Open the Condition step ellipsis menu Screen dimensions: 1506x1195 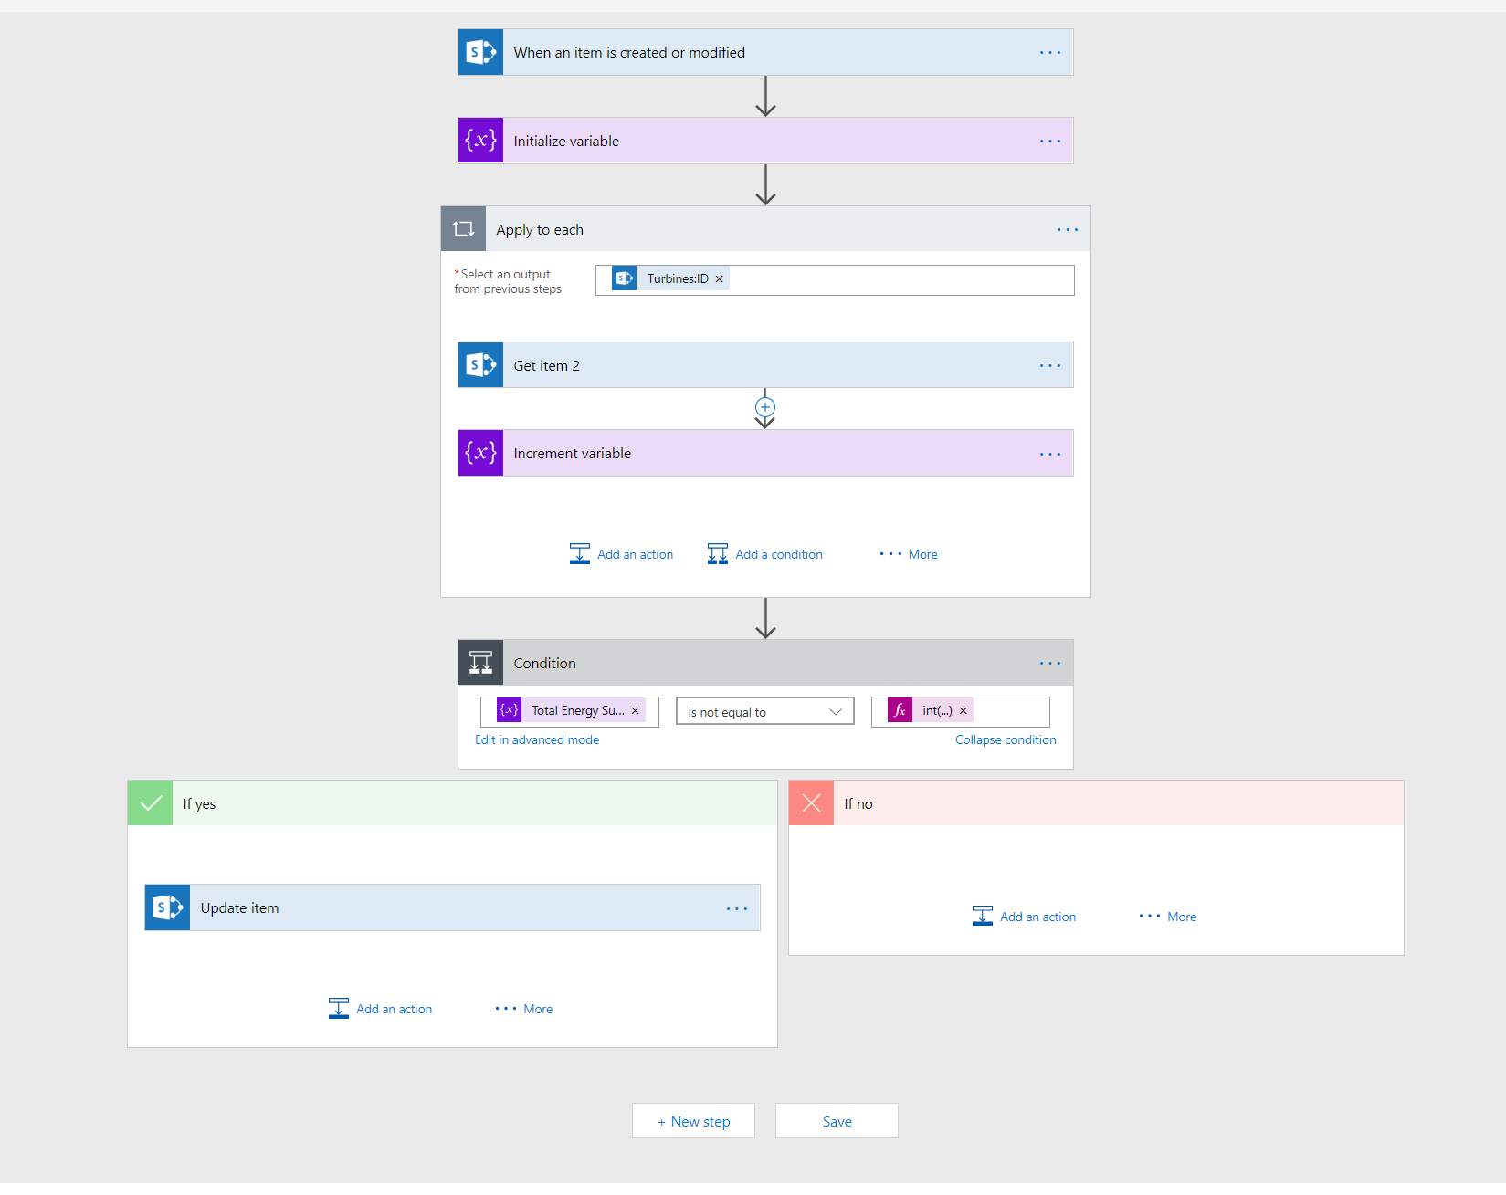click(1050, 664)
